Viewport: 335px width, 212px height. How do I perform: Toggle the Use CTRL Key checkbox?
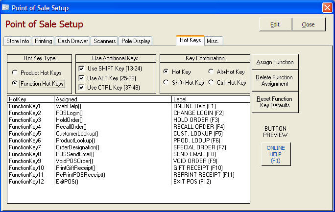point(82,87)
